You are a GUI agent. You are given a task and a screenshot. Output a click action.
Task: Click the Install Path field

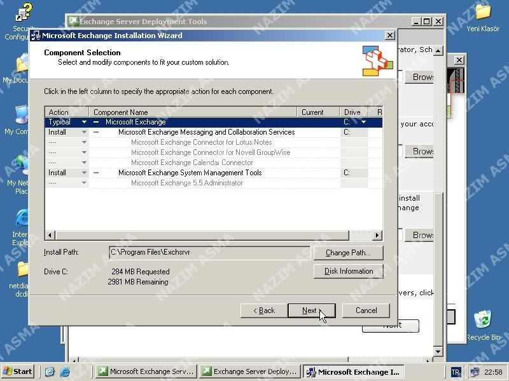coord(210,253)
